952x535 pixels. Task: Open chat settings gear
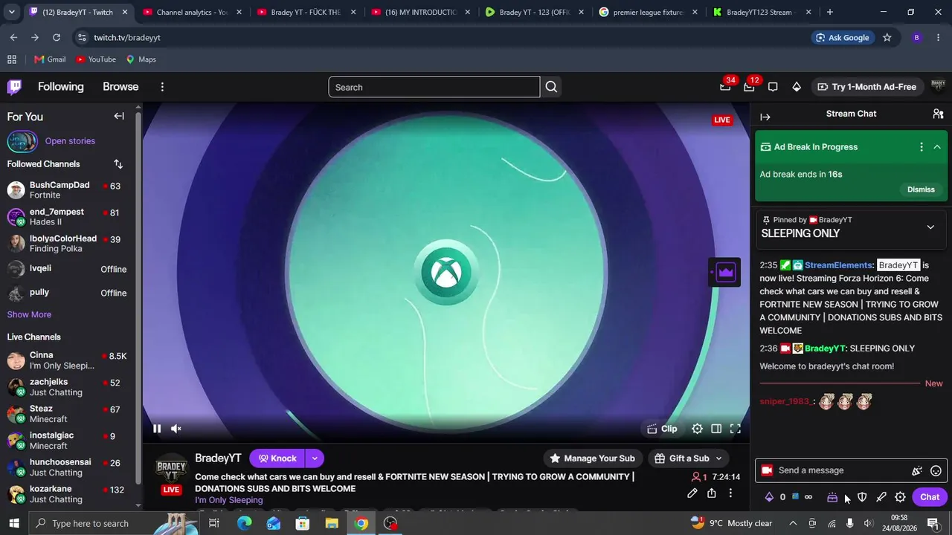coord(900,497)
